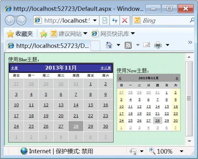Click the Compatibility View icon
Screen dimensions: 198x159
pyautogui.click(x=105, y=20)
